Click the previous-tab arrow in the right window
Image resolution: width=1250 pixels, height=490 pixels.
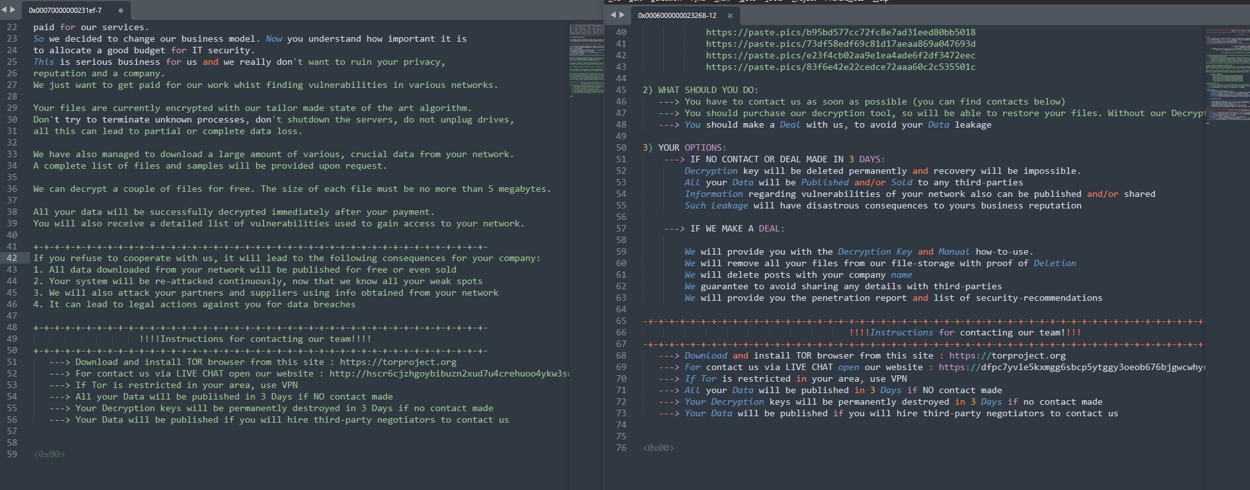(613, 15)
